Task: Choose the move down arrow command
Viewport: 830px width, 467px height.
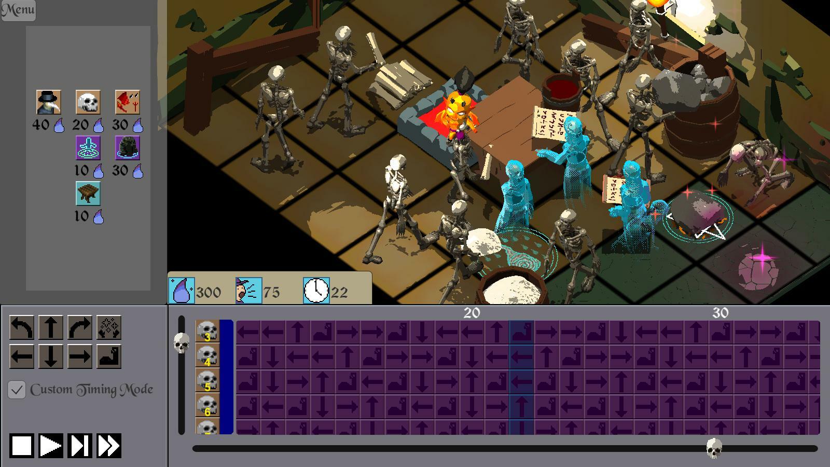Action: click(x=51, y=356)
